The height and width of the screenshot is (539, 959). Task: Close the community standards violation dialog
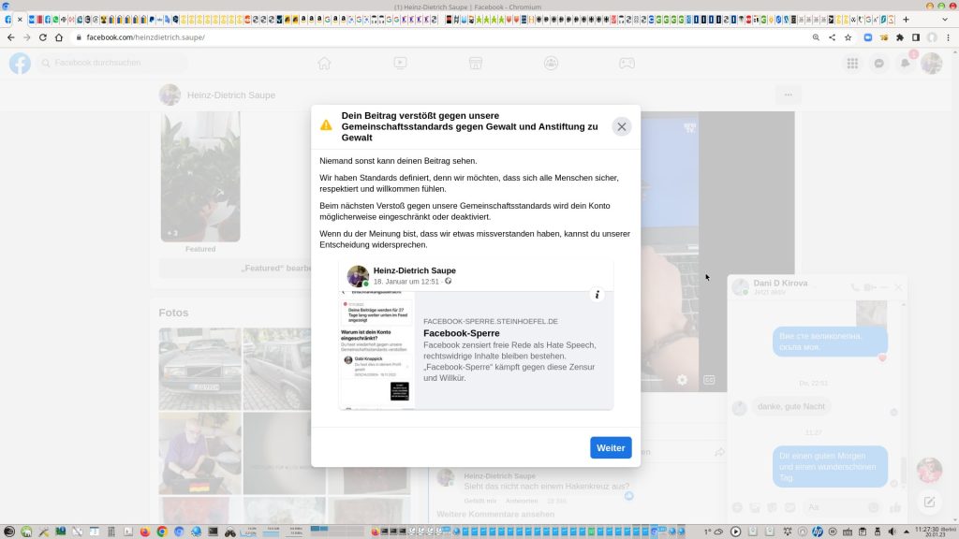[x=622, y=126]
